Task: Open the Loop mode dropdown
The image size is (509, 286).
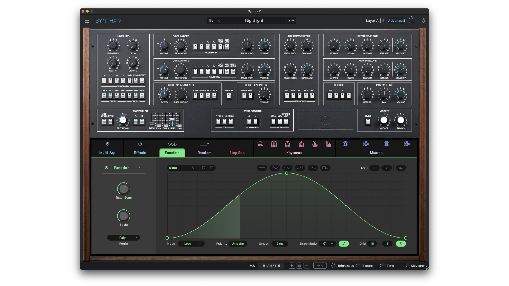Action: tap(191, 244)
